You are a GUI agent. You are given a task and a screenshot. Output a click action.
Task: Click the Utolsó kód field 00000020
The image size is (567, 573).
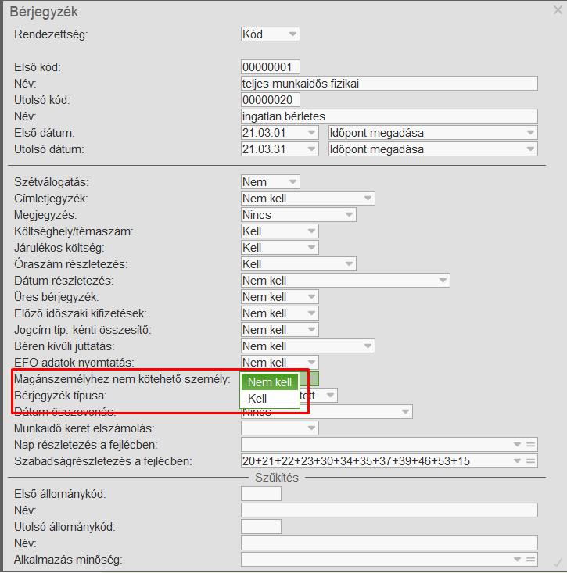[271, 100]
